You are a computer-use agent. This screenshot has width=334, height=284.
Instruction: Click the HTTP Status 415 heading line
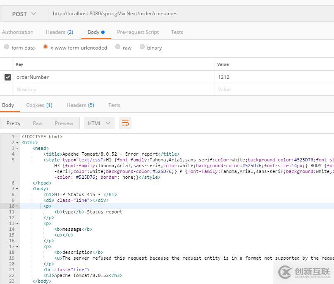coord(80,195)
